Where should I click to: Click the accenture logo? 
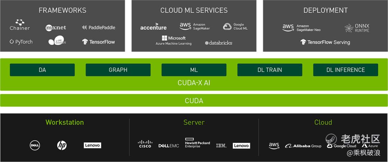pos(153,26)
